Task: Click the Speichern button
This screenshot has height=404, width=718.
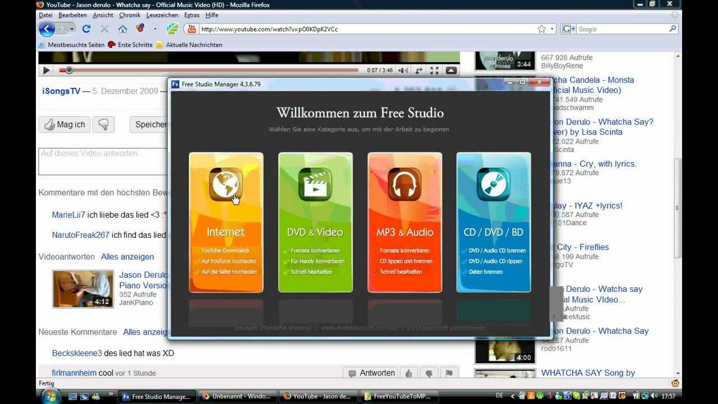Action: [x=149, y=125]
